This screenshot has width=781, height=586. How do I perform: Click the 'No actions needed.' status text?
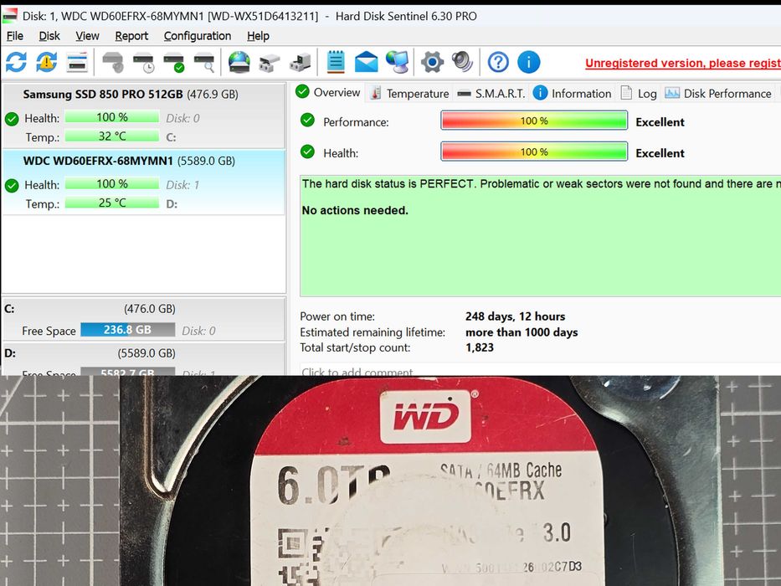[x=355, y=210]
